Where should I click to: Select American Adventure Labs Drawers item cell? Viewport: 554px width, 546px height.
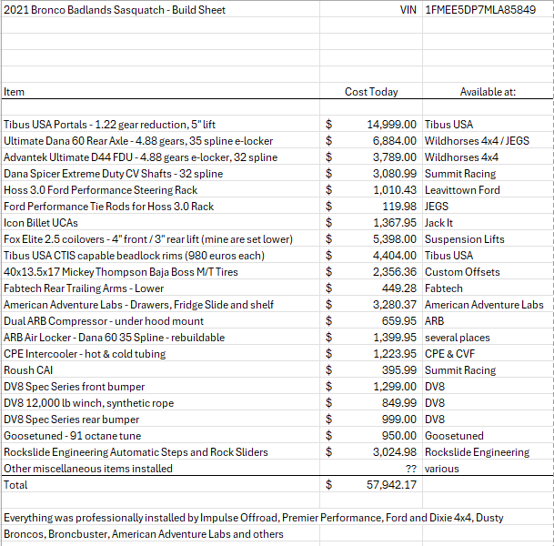click(160, 304)
